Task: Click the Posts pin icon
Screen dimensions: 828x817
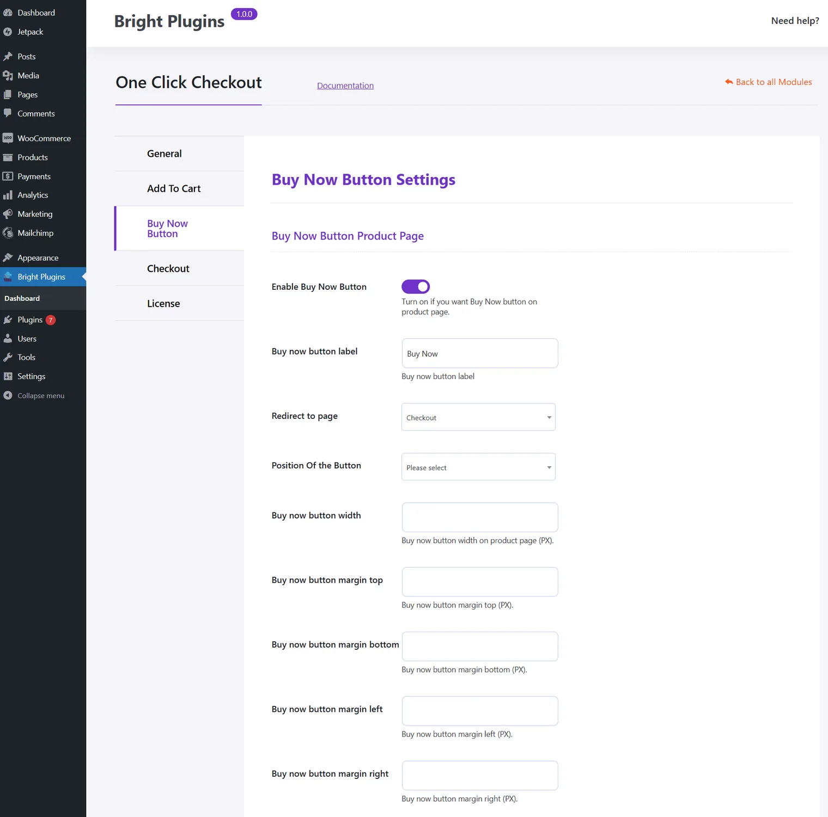Action: coord(8,57)
